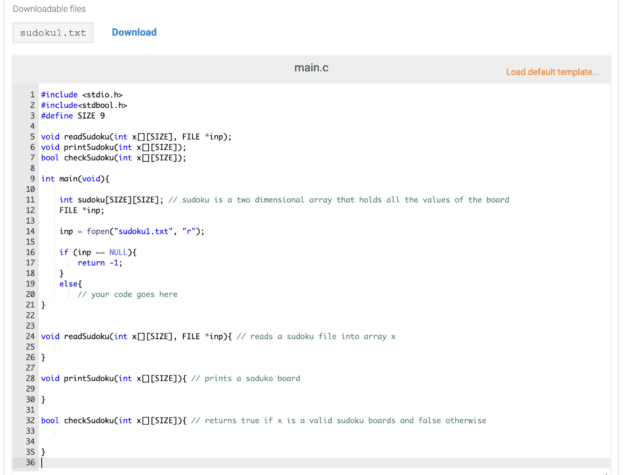The width and height of the screenshot is (630, 475).
Task: Click the 'return -1;' statement
Action: coord(100,263)
